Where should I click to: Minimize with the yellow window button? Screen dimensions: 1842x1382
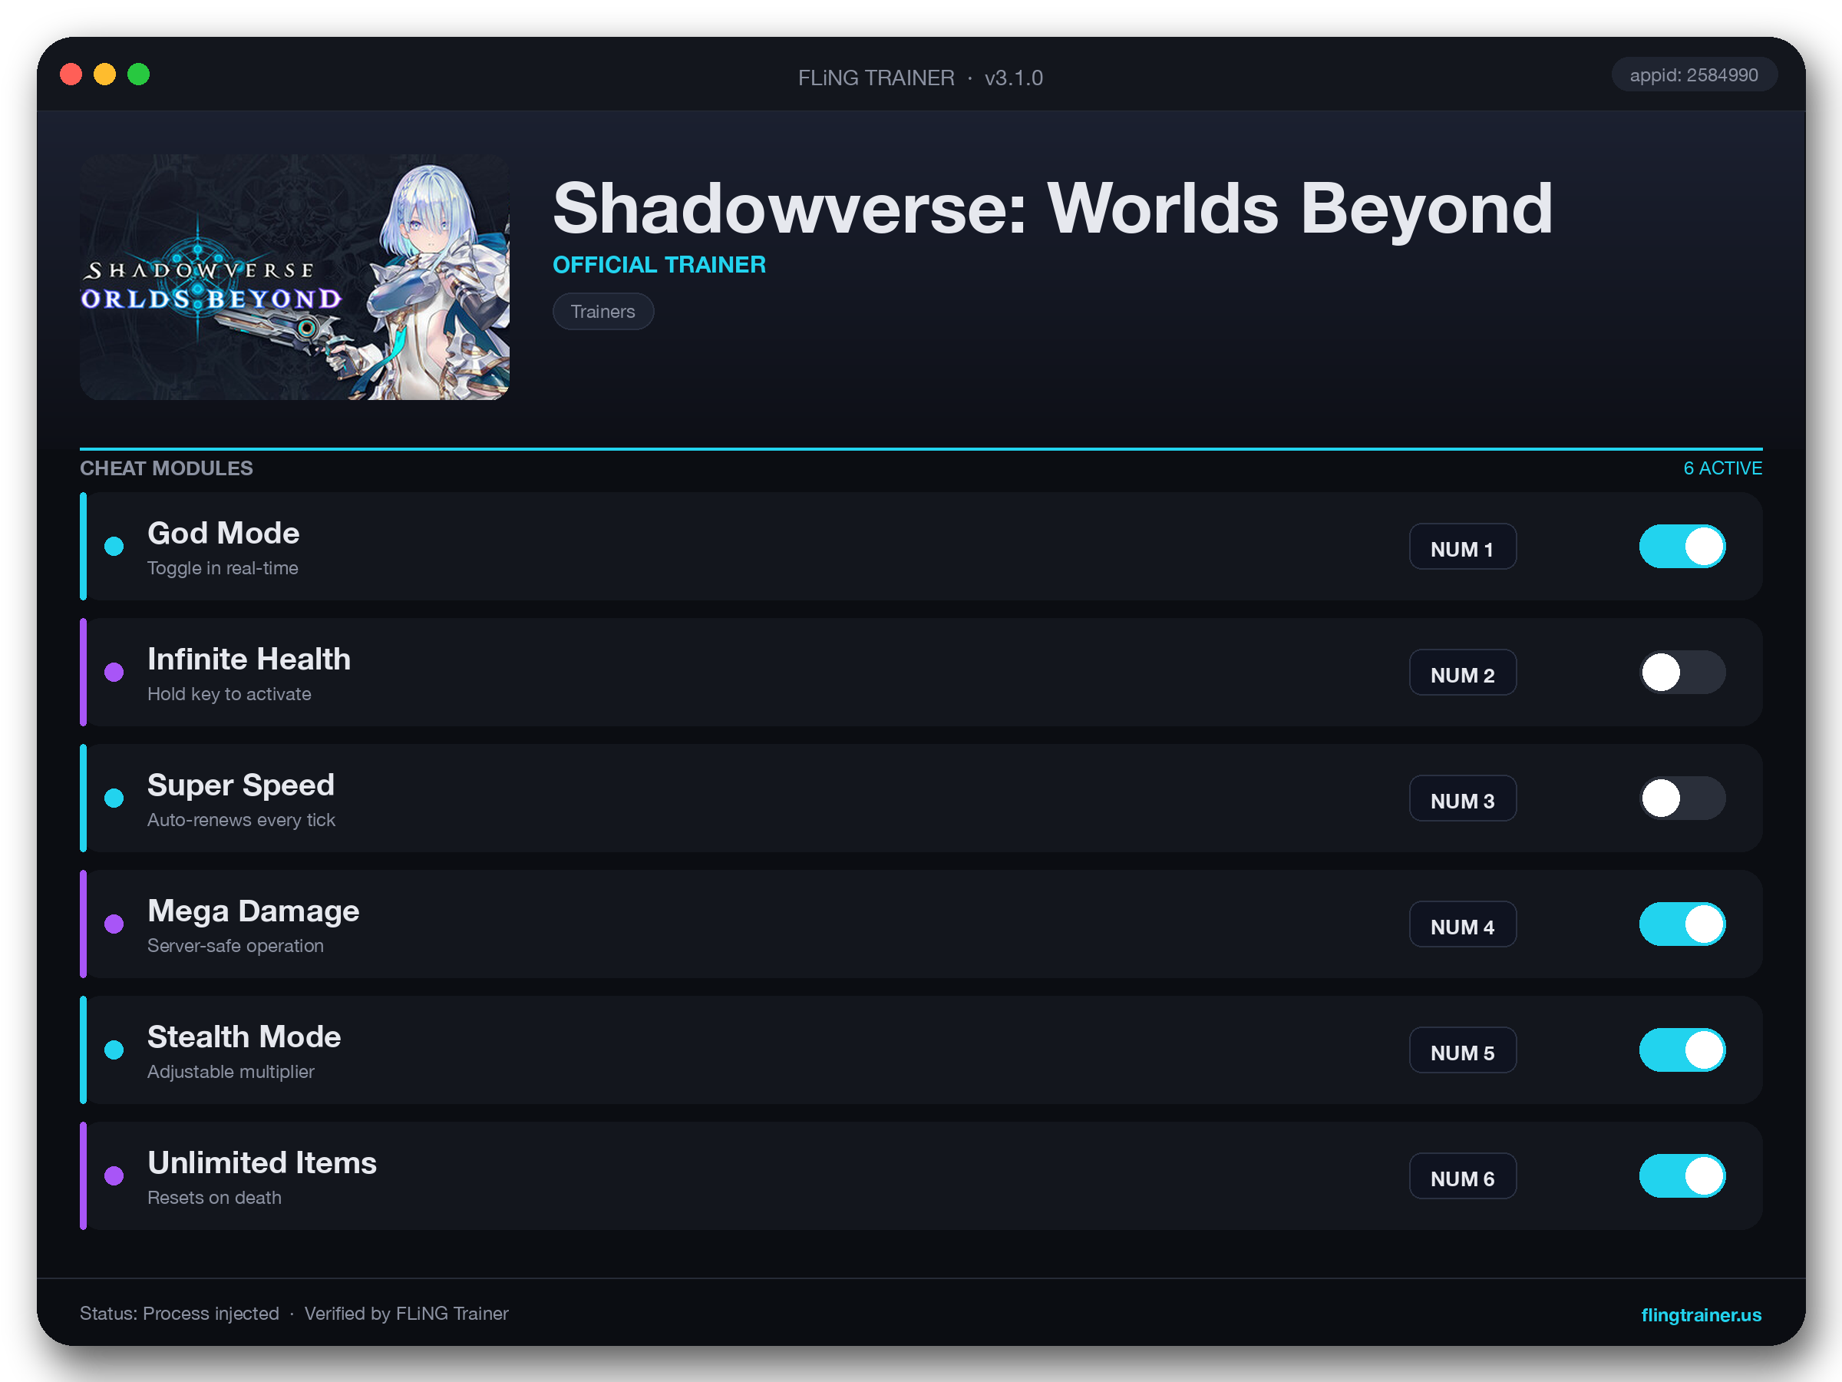105,74
